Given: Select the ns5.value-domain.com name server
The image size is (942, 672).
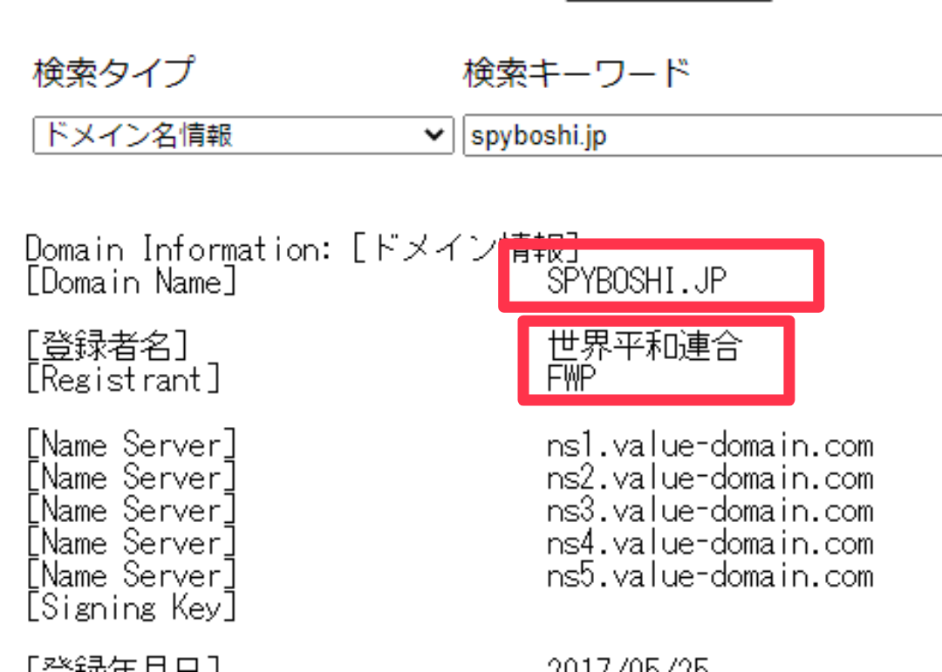Looking at the screenshot, I should [x=710, y=576].
